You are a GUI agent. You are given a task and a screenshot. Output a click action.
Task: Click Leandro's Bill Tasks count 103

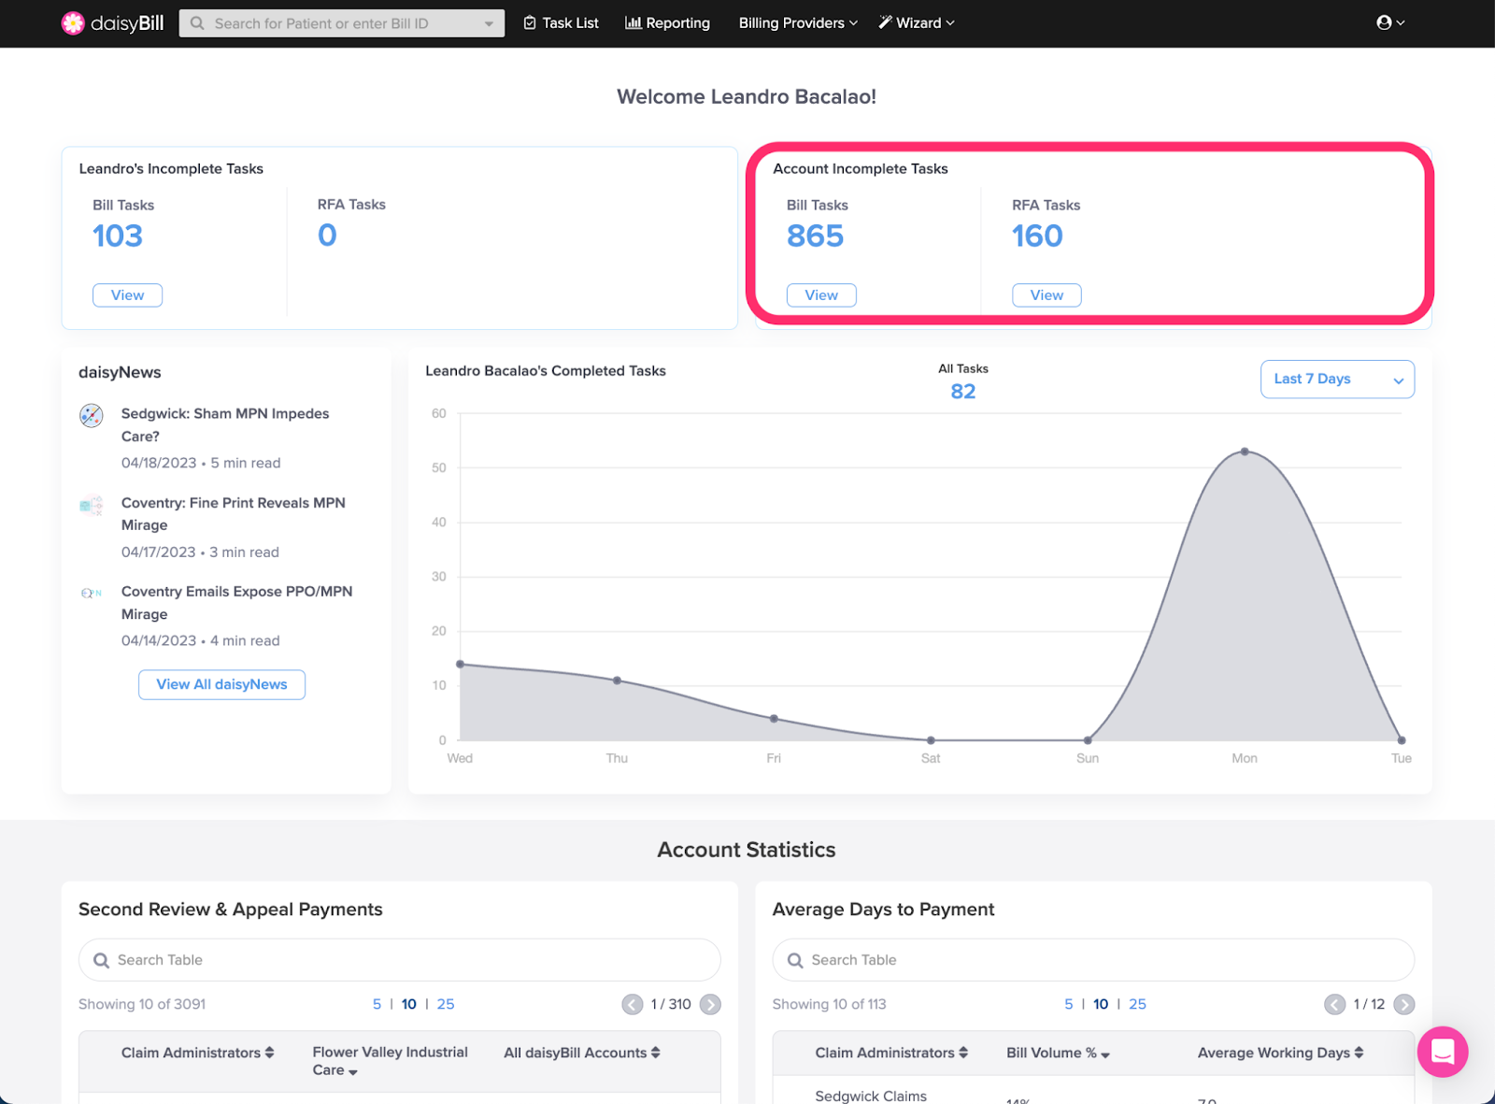[x=118, y=236]
